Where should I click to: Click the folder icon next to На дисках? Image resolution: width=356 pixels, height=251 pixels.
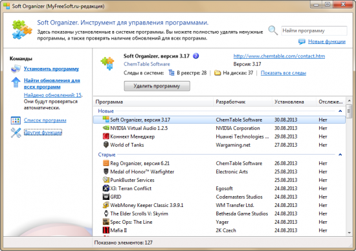coord(217,73)
